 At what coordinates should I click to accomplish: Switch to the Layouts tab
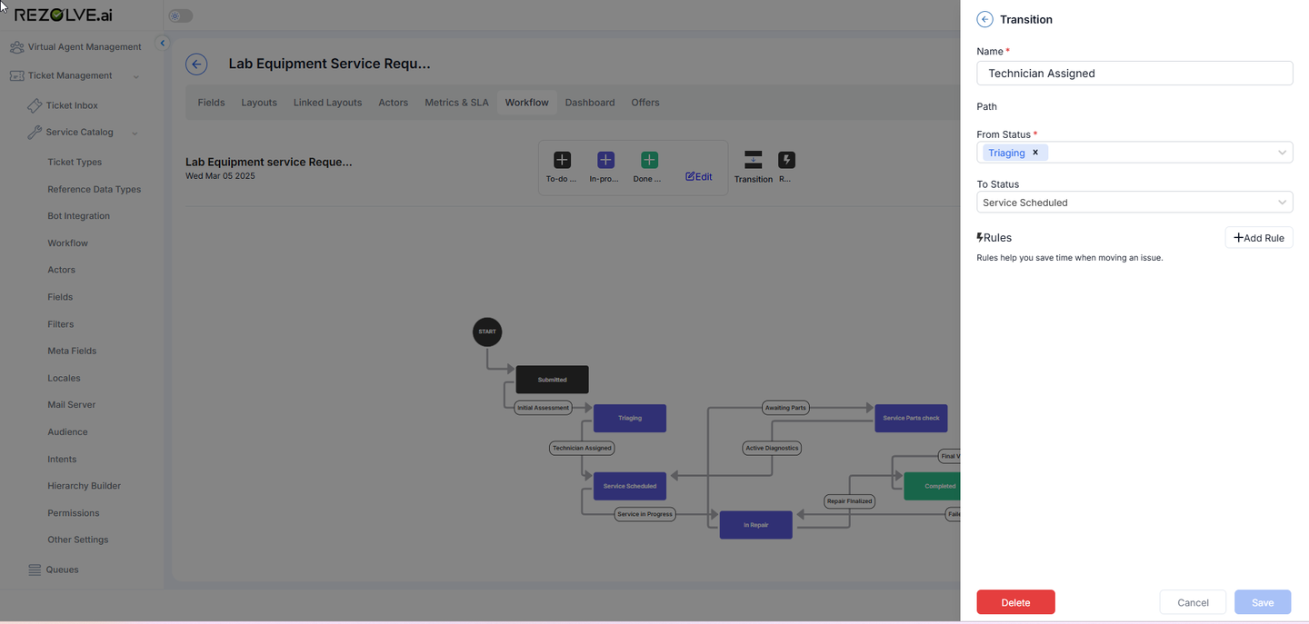coord(259,103)
